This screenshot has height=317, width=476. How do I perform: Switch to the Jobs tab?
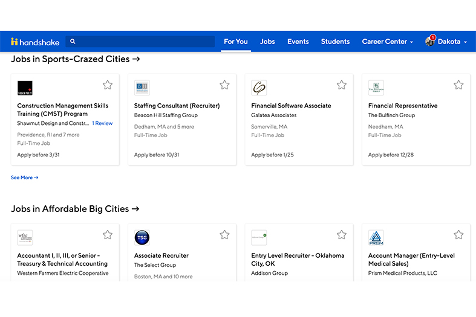coord(267,42)
